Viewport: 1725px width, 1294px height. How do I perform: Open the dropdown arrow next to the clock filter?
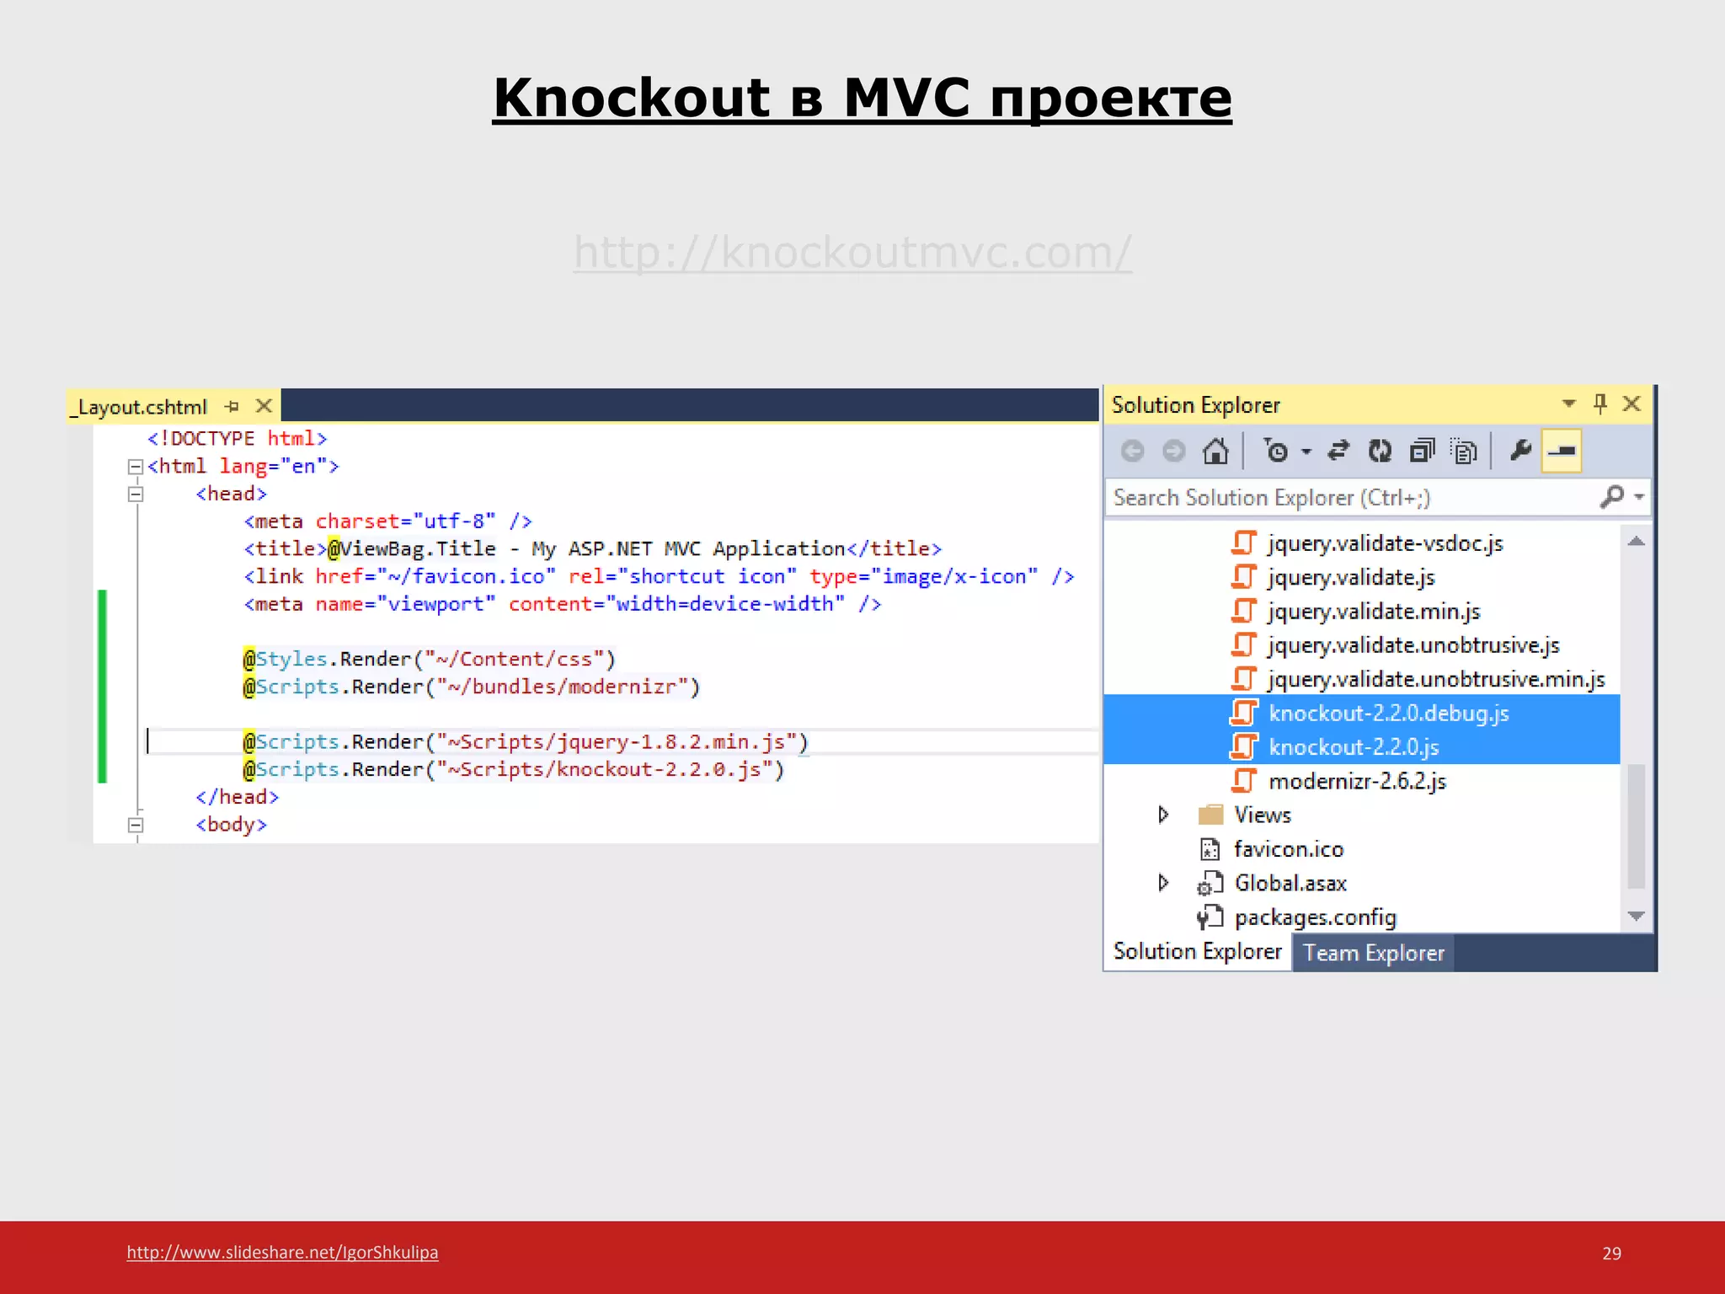(x=1306, y=452)
